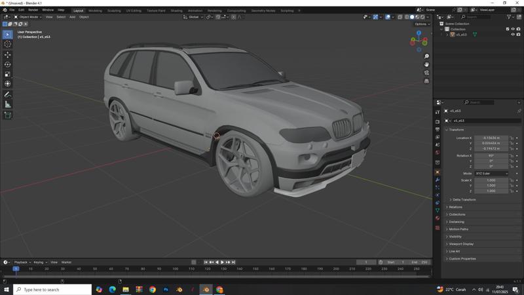The height and width of the screenshot is (295, 524).
Task: Open timeline Keying popover
Action: tap(40, 262)
